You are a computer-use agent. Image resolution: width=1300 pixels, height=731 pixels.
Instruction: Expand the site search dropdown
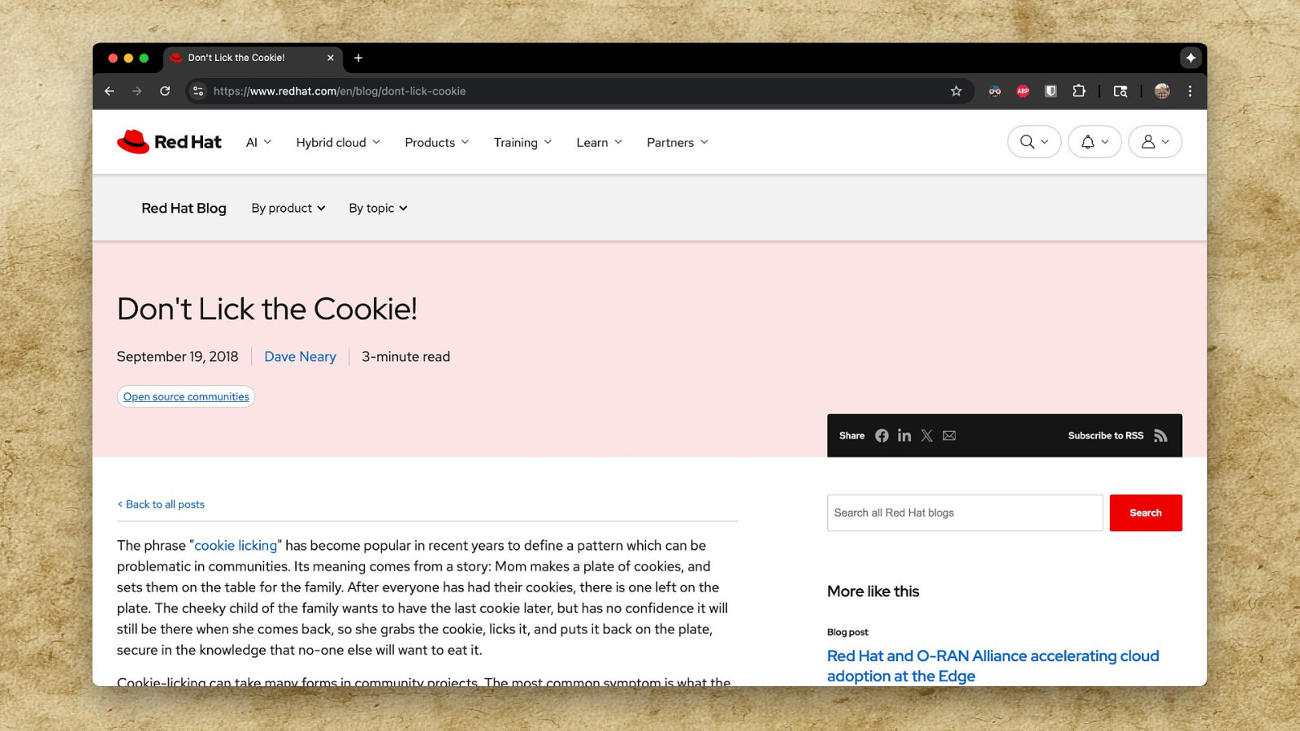tap(1033, 142)
